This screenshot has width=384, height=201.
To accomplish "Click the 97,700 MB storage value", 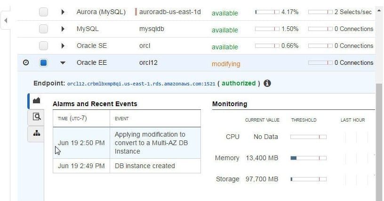I will point(262,179).
